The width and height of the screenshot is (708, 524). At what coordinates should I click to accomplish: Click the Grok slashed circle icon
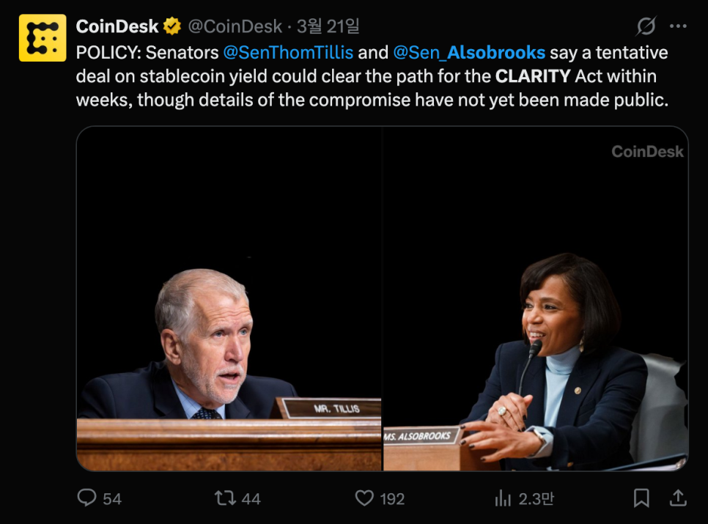tap(646, 27)
